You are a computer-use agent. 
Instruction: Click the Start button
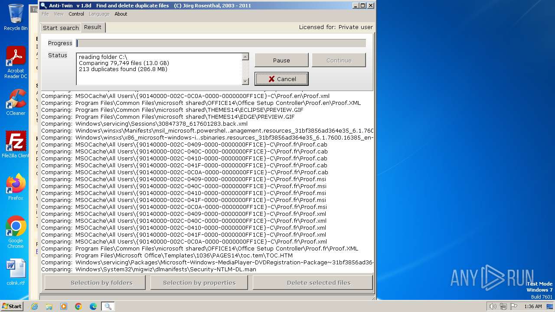(12, 306)
